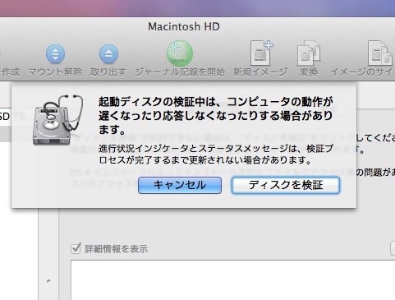The width and height of the screenshot is (395, 300).
Task: Click the Macintosh HD window title
Action: (x=184, y=27)
